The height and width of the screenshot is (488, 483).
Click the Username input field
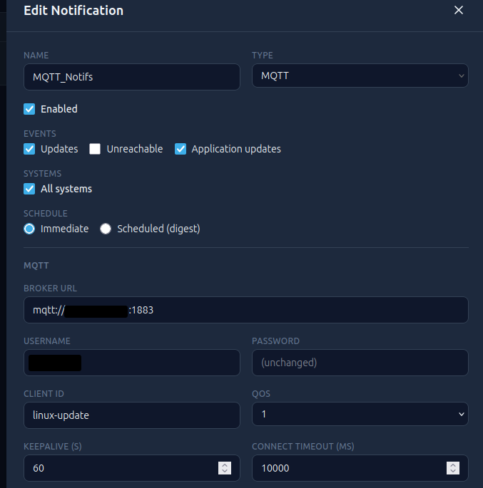[x=132, y=363]
